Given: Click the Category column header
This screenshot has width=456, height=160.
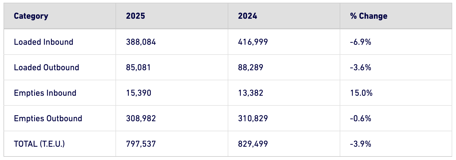Looking at the screenshot, I should pyautogui.click(x=31, y=16).
